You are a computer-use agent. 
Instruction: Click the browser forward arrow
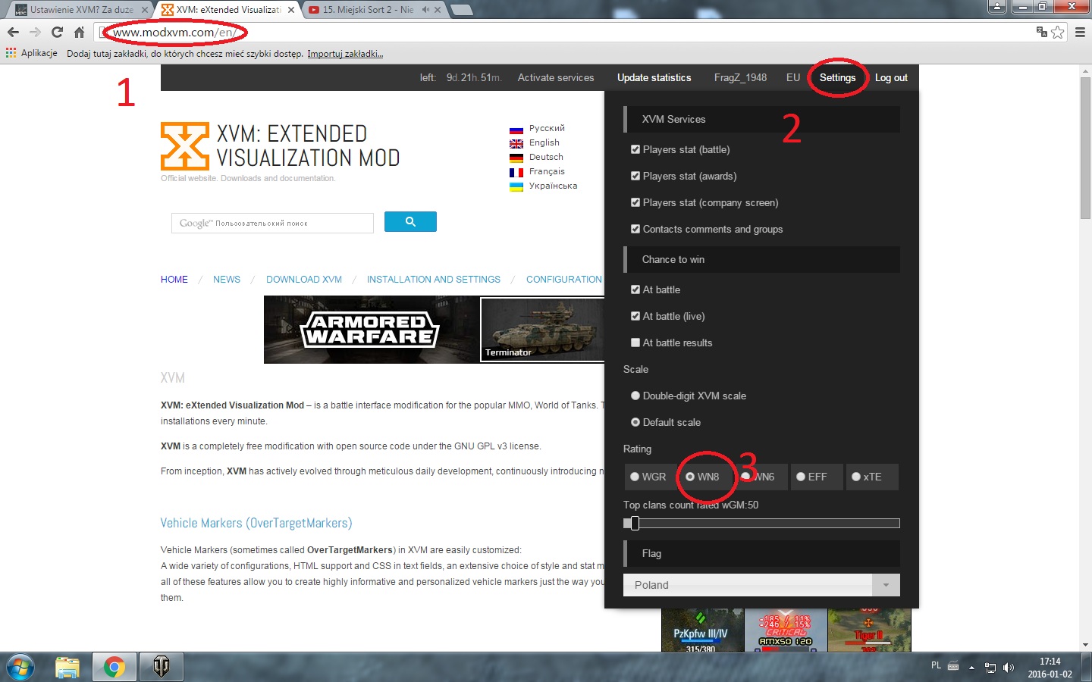[35, 33]
